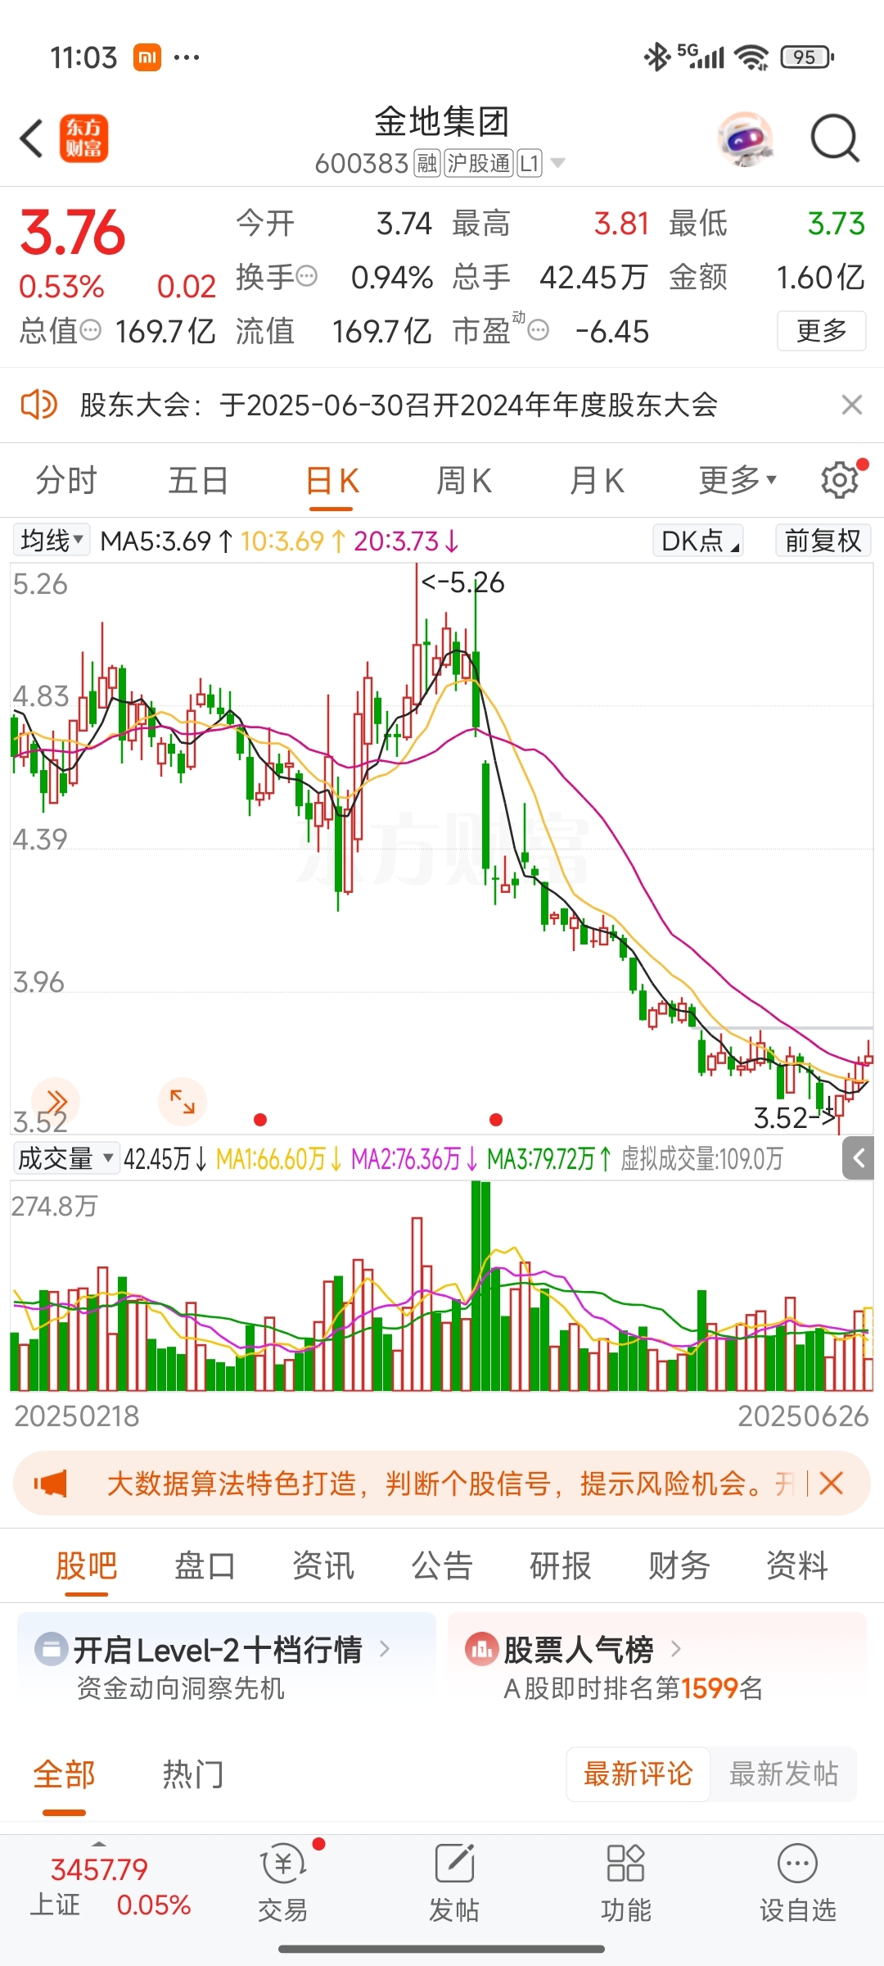884x1966 pixels.
Task: Close the 大数据算法 promo banner
Action: [831, 1484]
